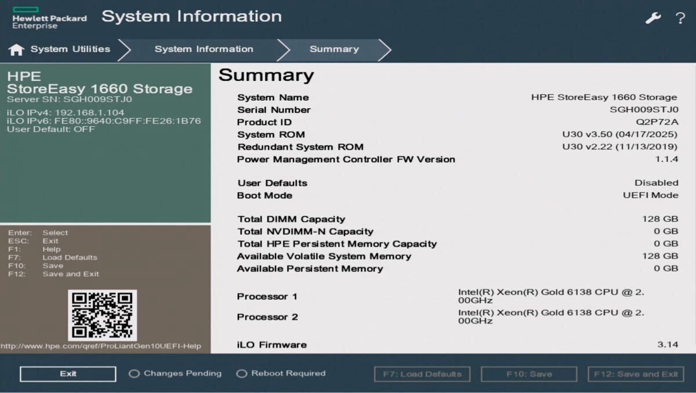Click the F1: Help key hint in sidebar

click(x=34, y=249)
